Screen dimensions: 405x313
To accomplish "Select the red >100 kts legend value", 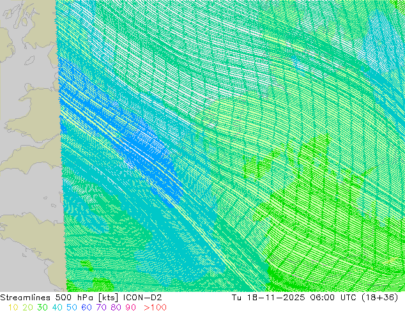I will tap(155, 308).
